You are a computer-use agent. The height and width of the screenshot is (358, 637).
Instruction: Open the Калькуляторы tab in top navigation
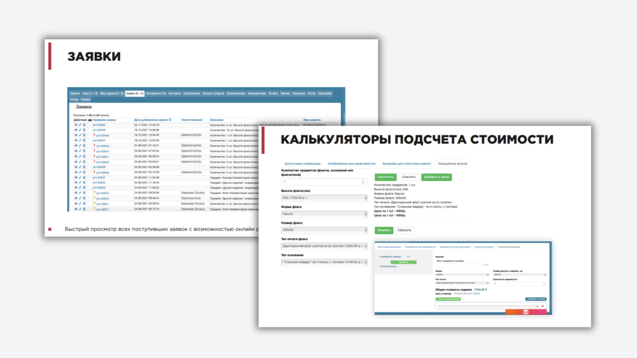point(256,93)
